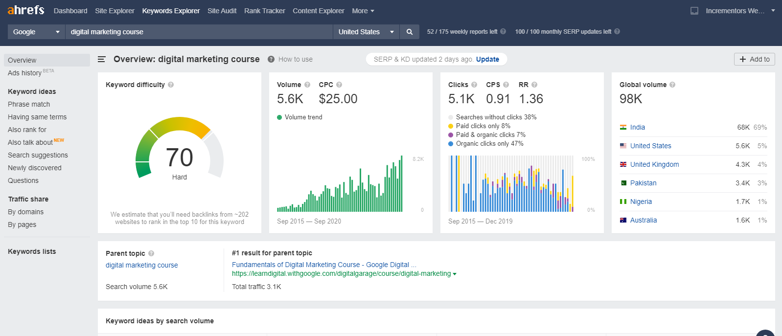Click the Parent topic help icon
This screenshot has width=782, height=336.
pyautogui.click(x=151, y=253)
